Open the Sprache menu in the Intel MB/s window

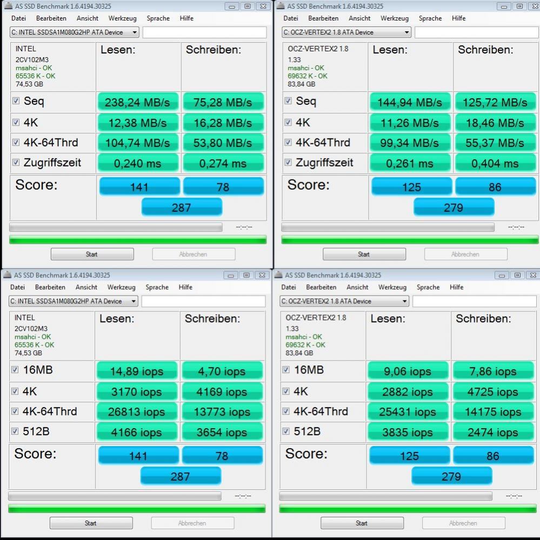[158, 18]
